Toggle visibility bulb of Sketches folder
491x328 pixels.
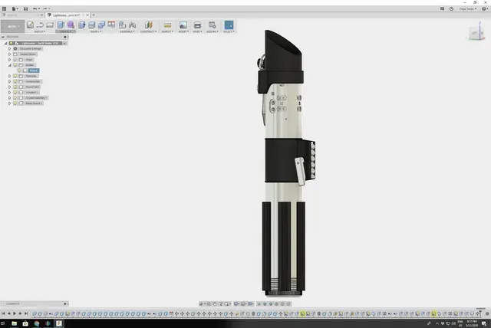[x=15, y=76]
